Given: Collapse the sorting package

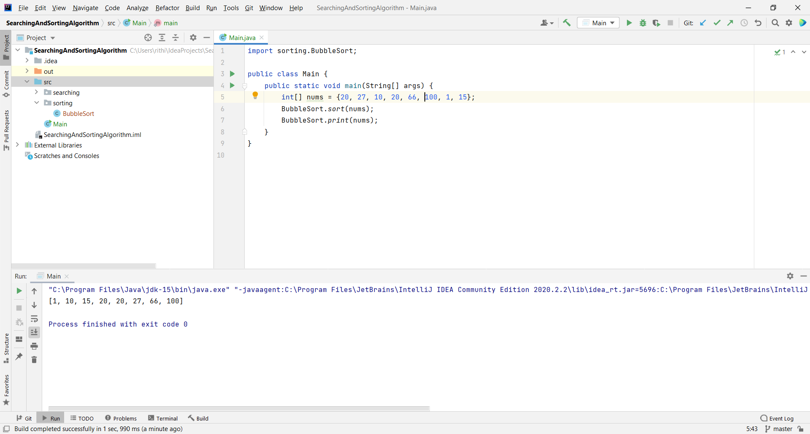Looking at the screenshot, I should (x=36, y=103).
